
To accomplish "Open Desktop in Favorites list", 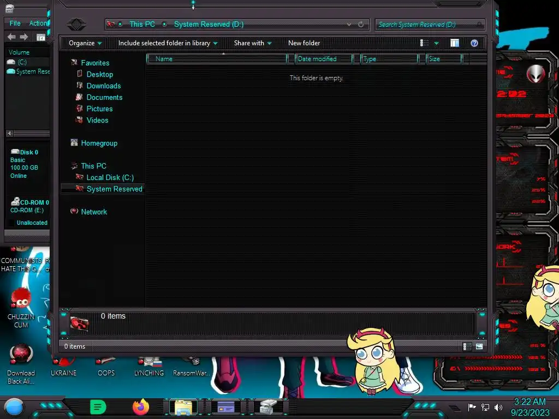I will pyautogui.click(x=100, y=74).
